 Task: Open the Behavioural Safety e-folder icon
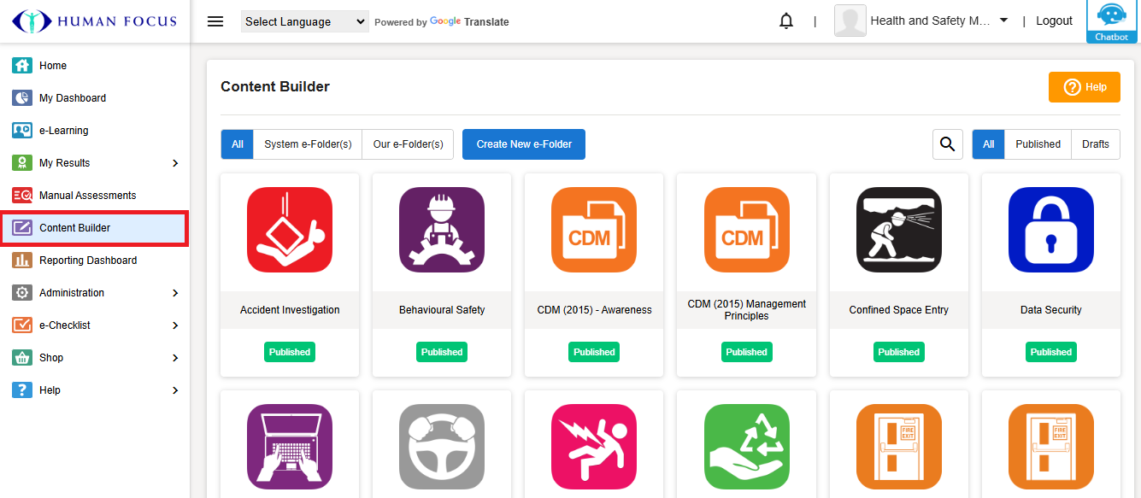(442, 230)
